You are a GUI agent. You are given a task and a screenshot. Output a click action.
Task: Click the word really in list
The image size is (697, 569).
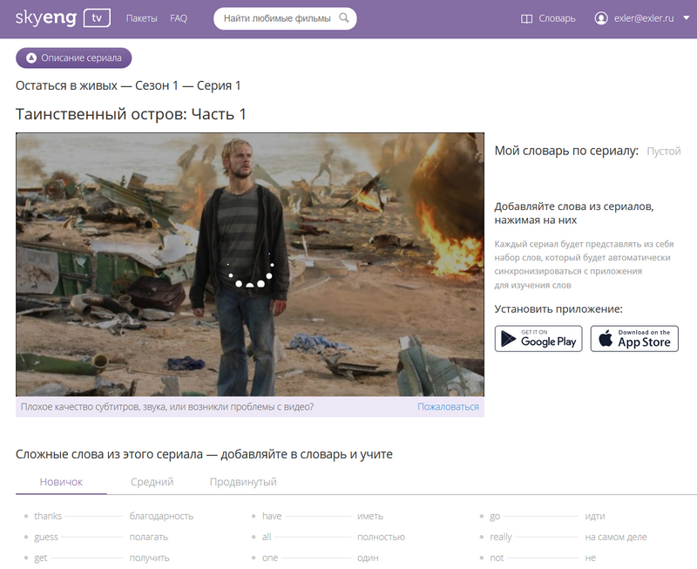tap(501, 537)
